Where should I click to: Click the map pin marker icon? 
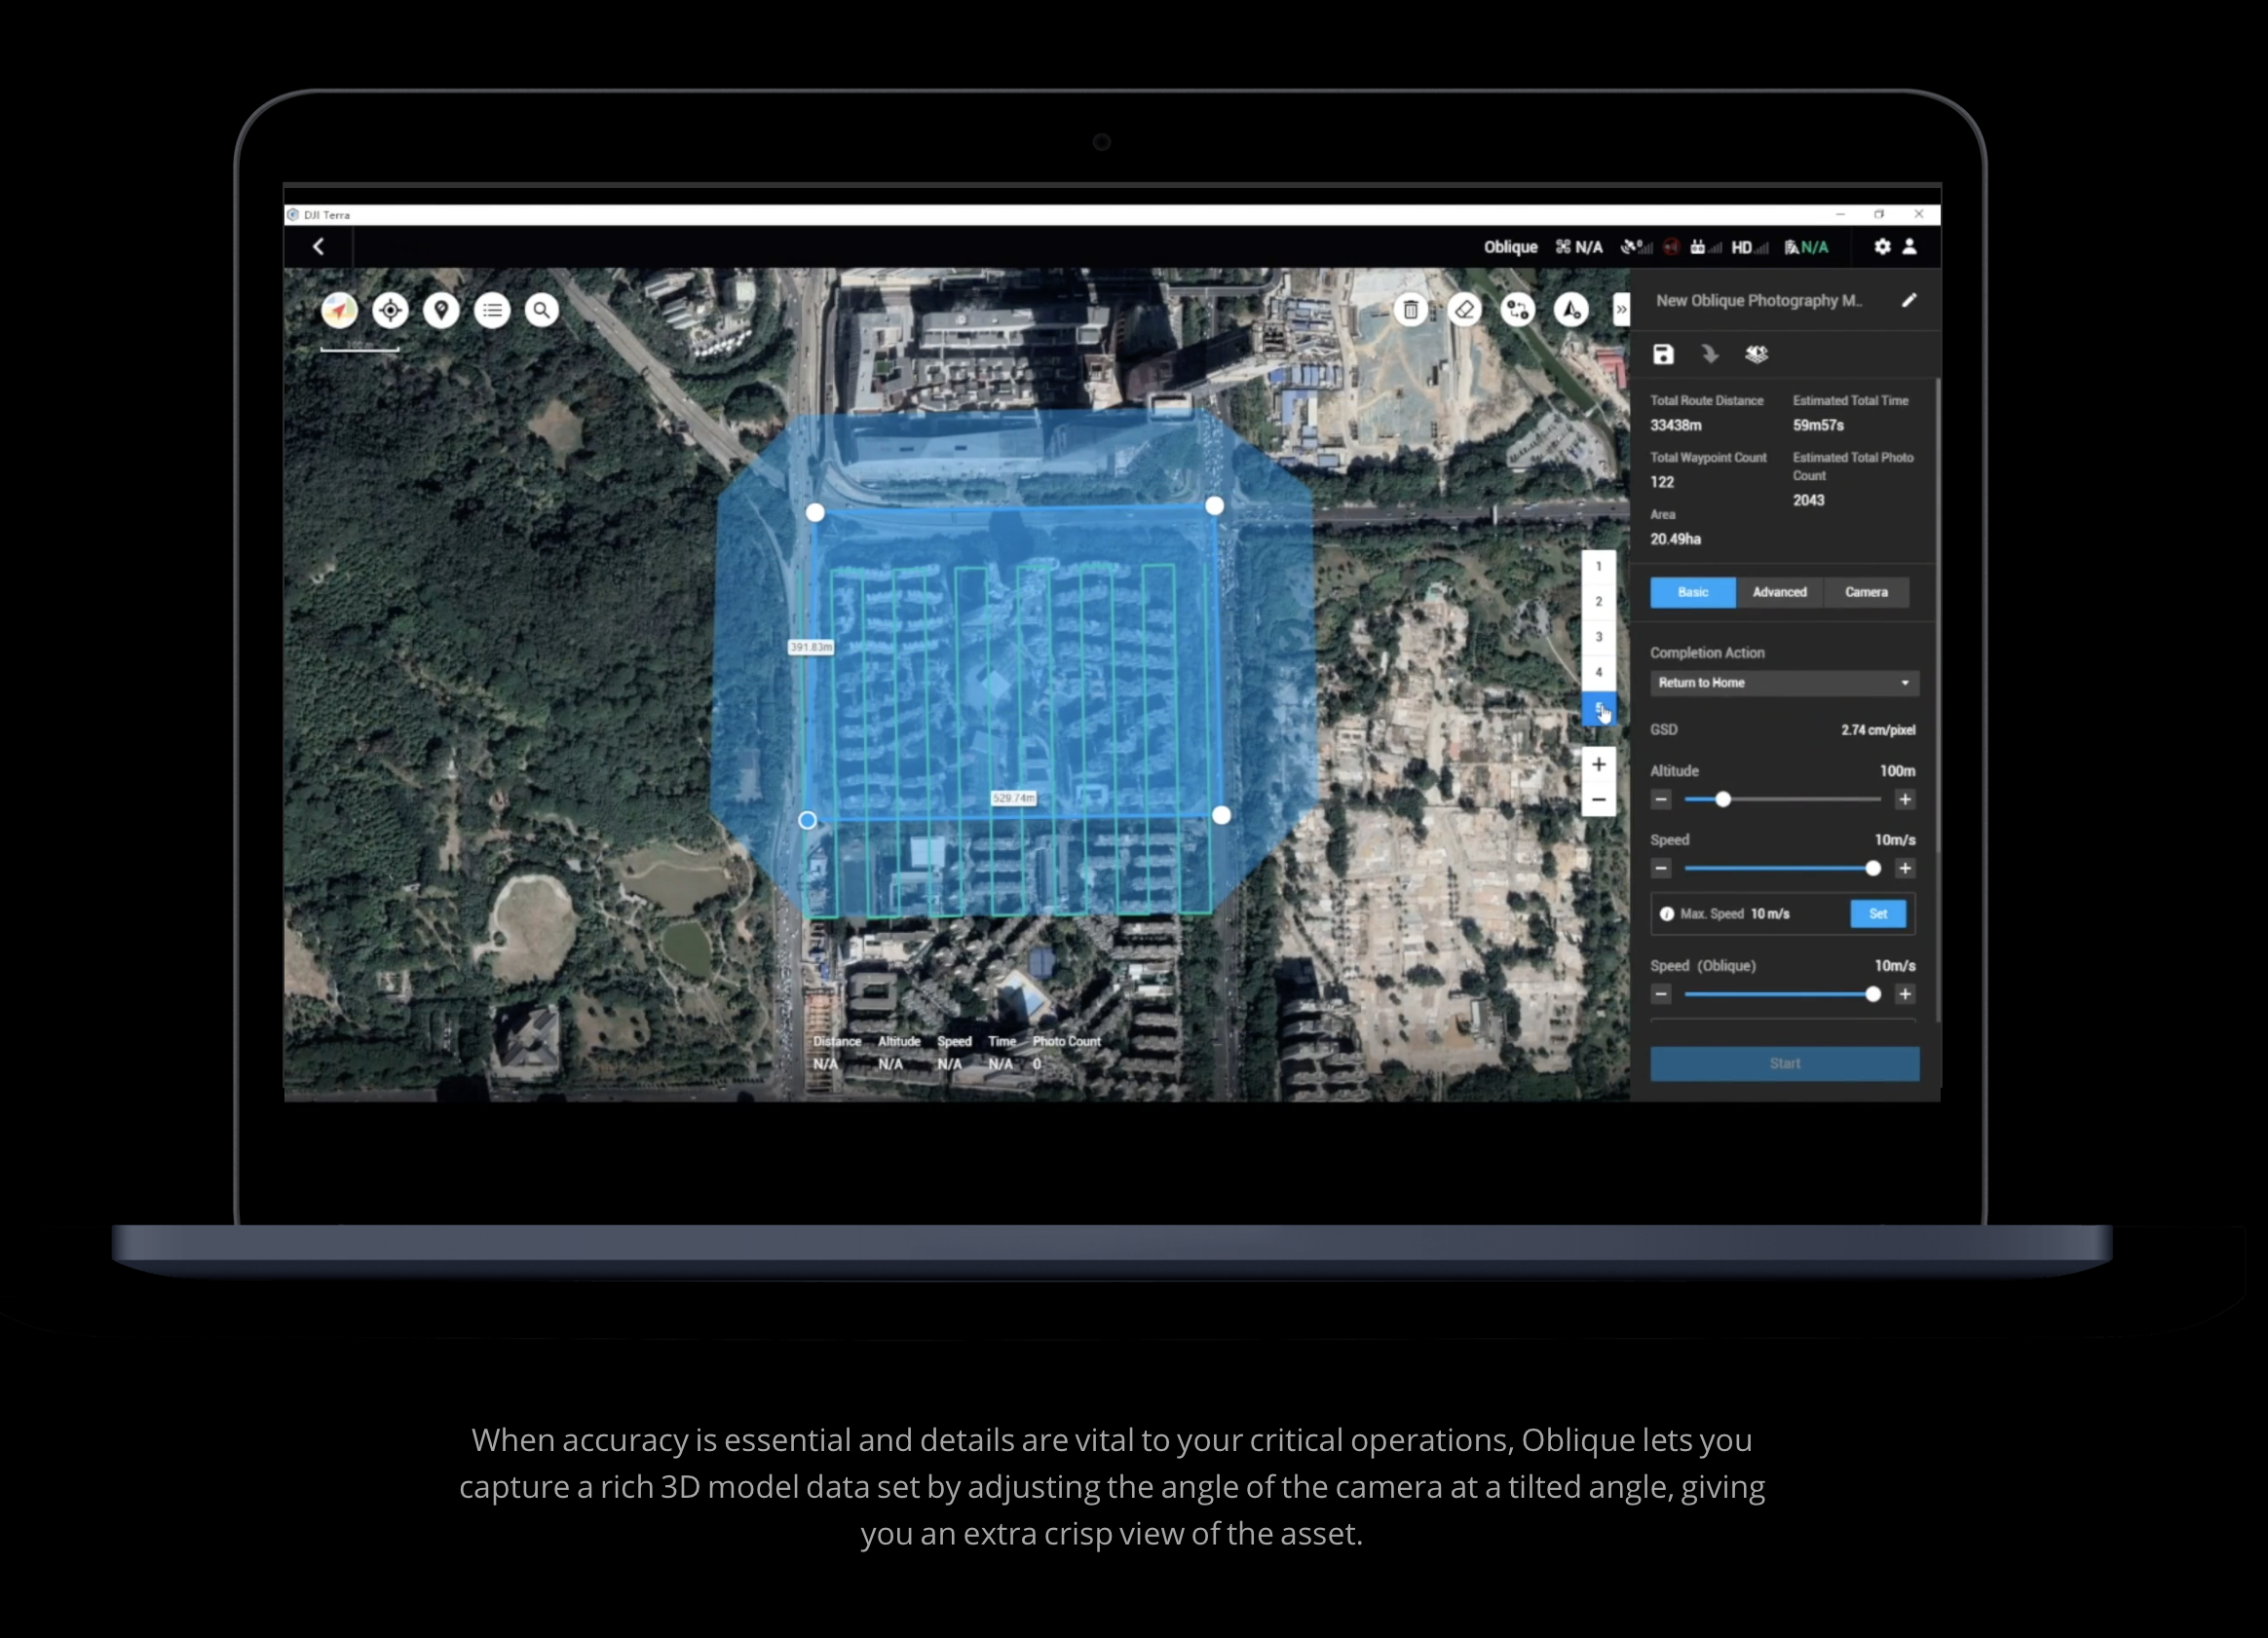click(x=441, y=311)
